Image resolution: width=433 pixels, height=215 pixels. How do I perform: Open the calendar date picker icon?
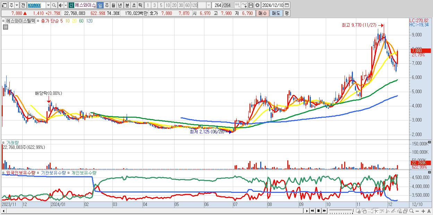coord(287,5)
